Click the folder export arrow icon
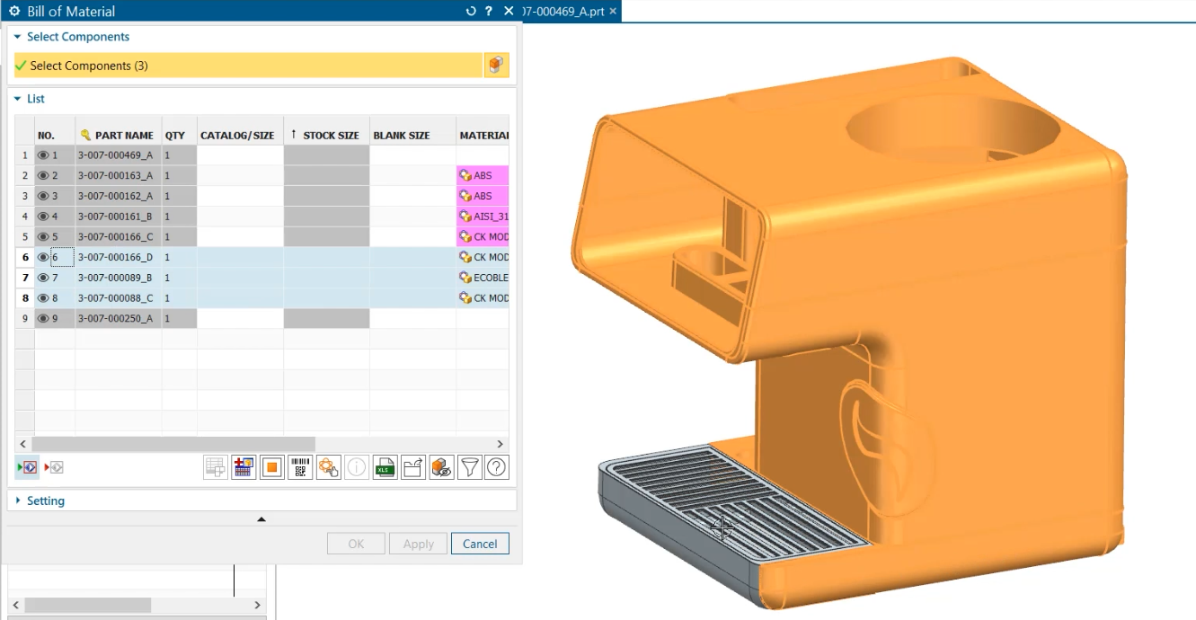The image size is (1196, 620). (413, 467)
